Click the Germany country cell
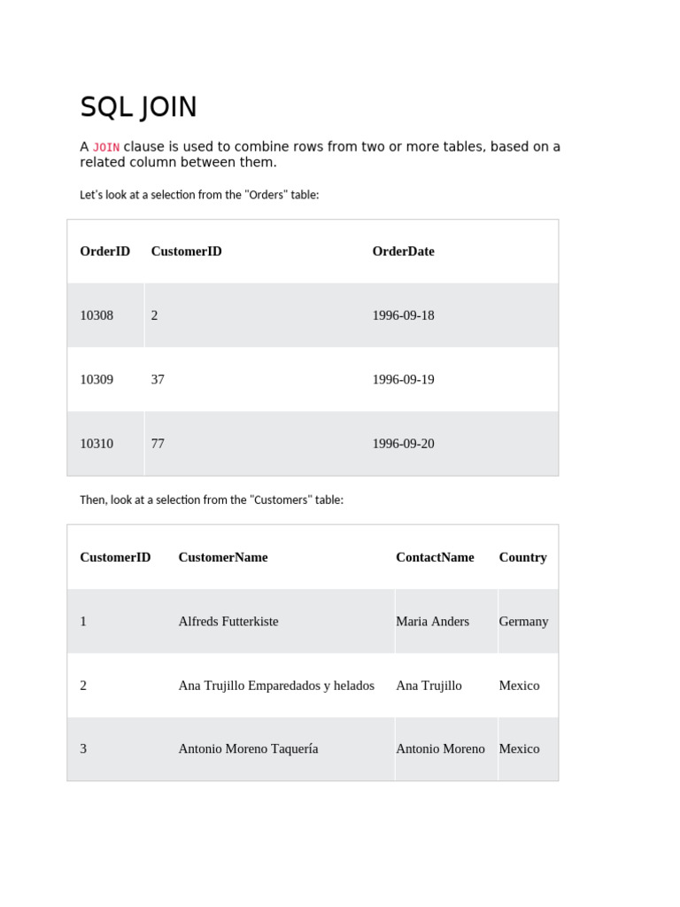Viewport: 680px width, 907px height. point(523,622)
